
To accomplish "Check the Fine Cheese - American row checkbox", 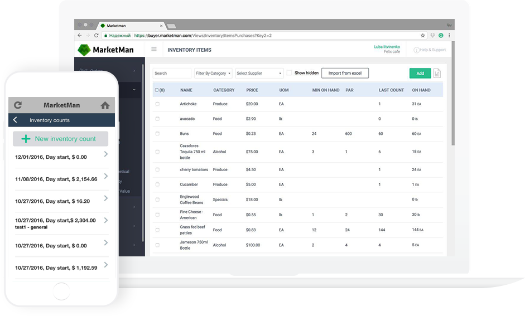I will tap(157, 215).
